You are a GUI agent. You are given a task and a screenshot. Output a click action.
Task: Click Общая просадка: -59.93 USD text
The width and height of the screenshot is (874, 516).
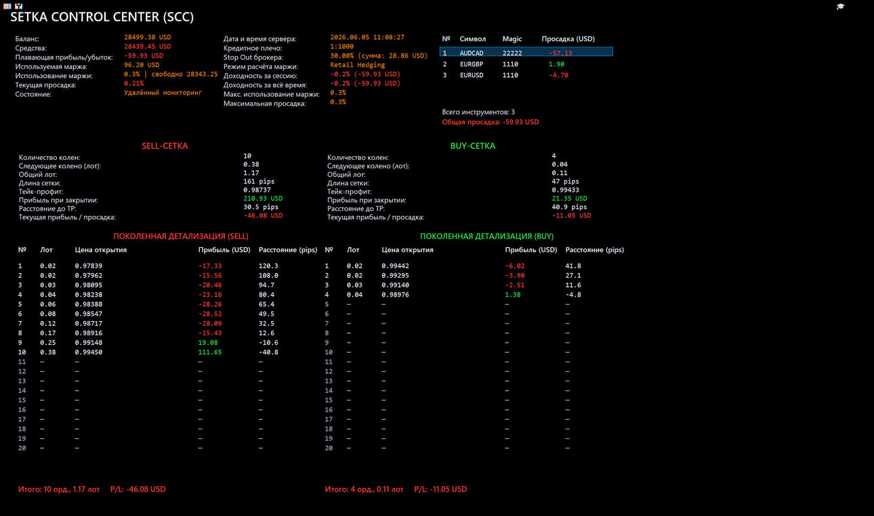pos(491,122)
